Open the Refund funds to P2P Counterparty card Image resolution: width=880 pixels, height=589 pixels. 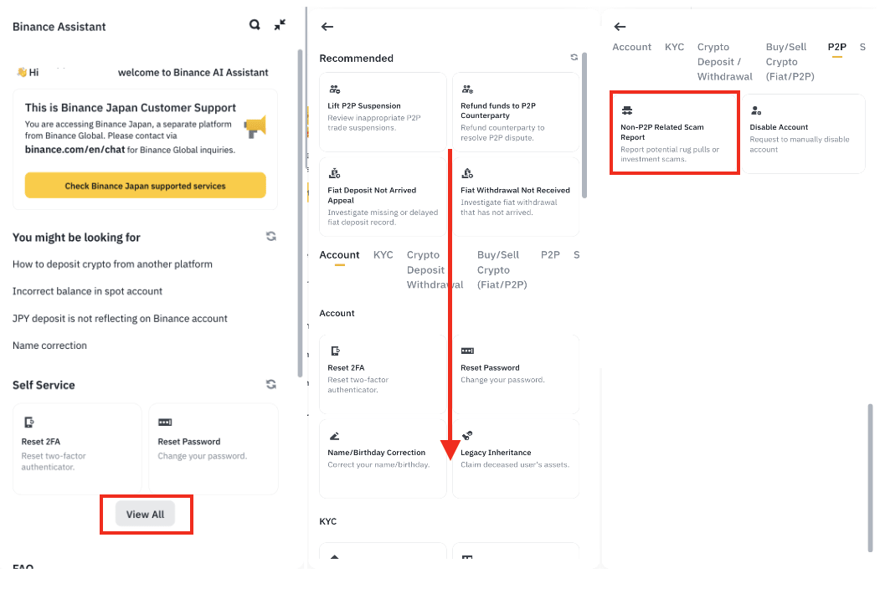pyautogui.click(x=516, y=111)
